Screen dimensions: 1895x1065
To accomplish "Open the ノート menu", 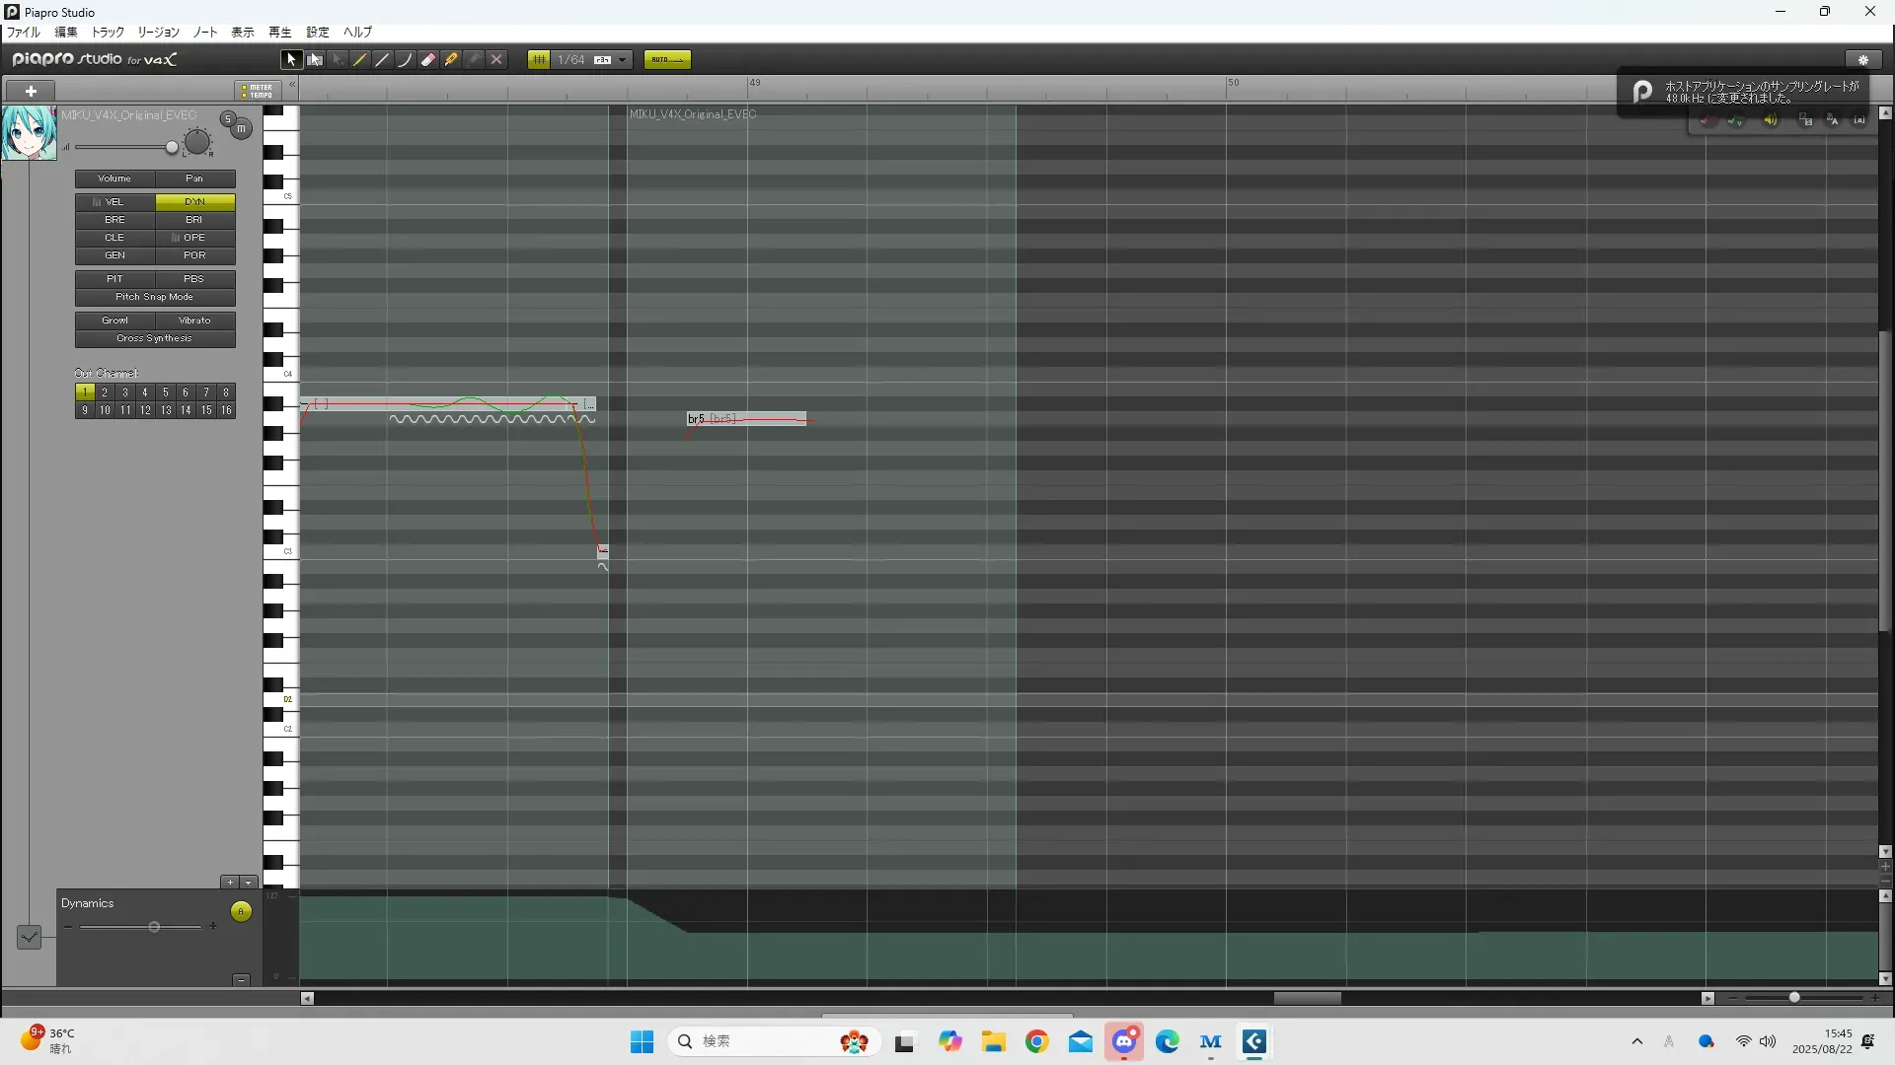I will pyautogui.click(x=205, y=33).
